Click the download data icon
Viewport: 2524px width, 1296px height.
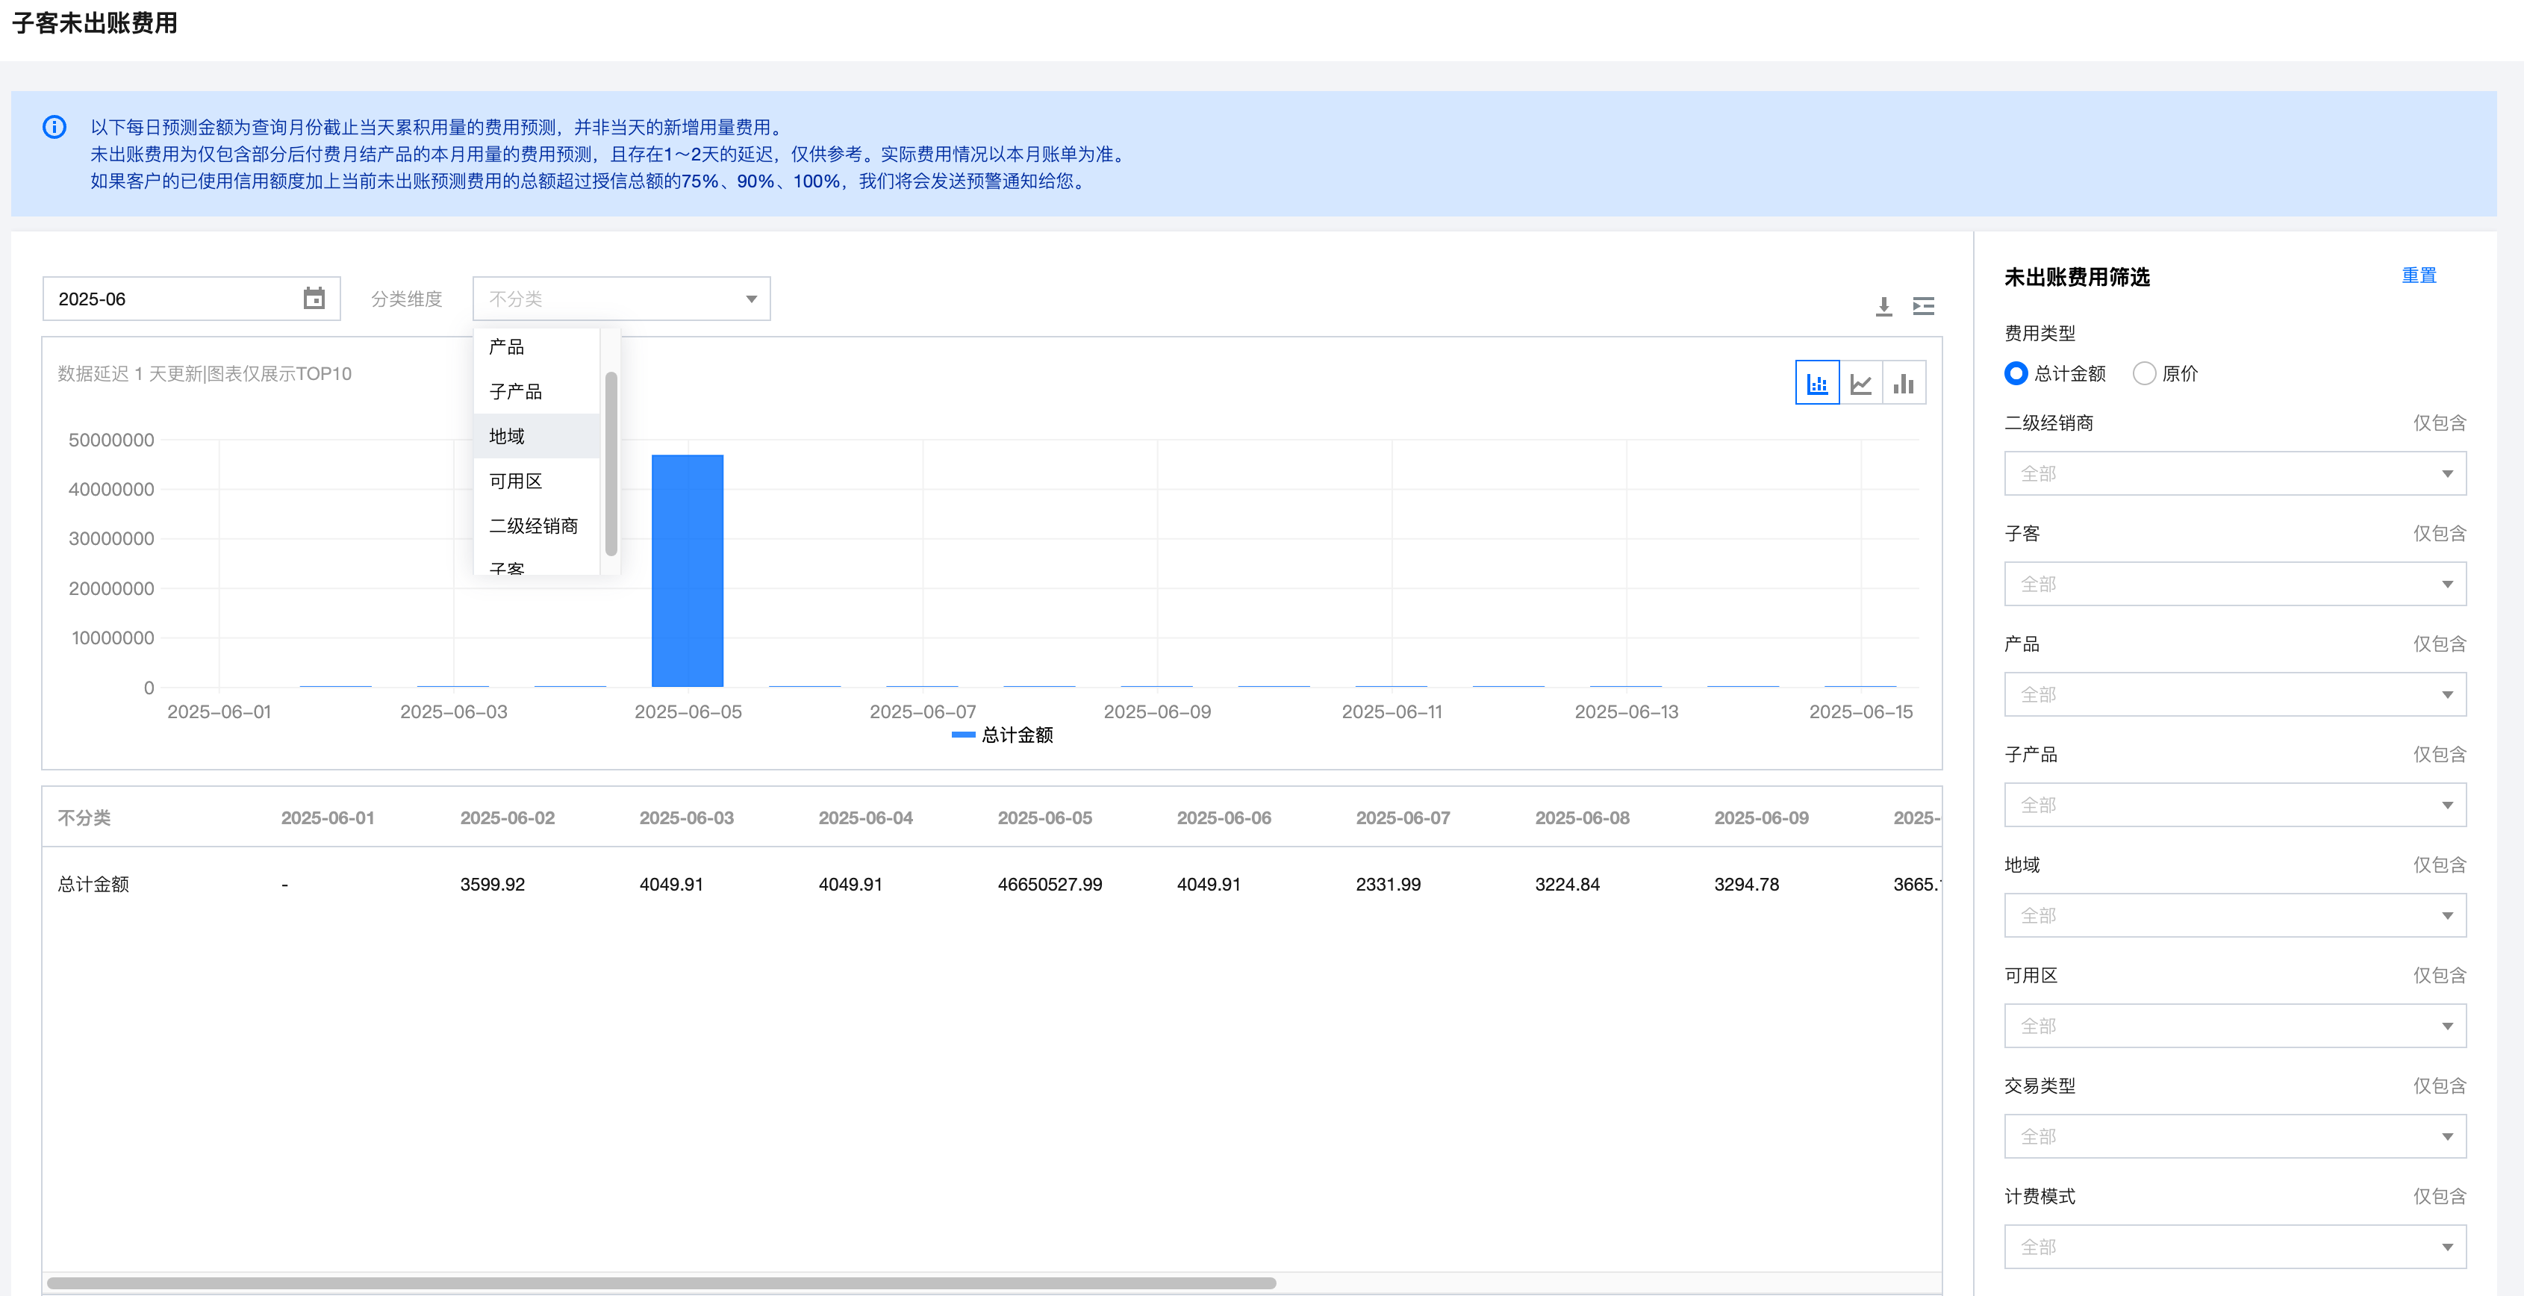1883,307
